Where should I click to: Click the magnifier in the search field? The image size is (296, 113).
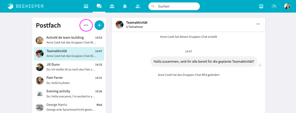coord(153,6)
